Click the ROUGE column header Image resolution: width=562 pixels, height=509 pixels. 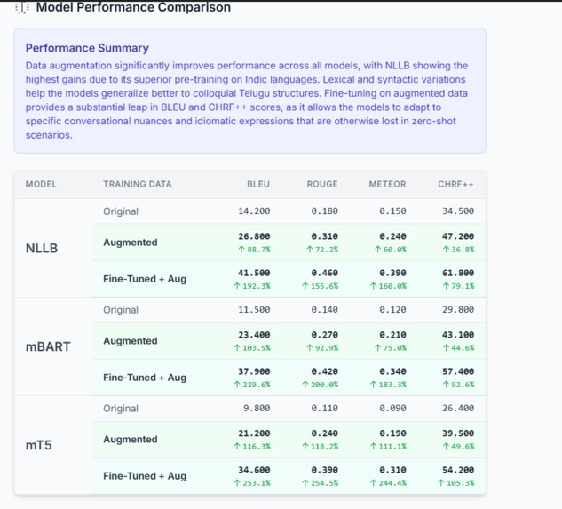coord(322,184)
